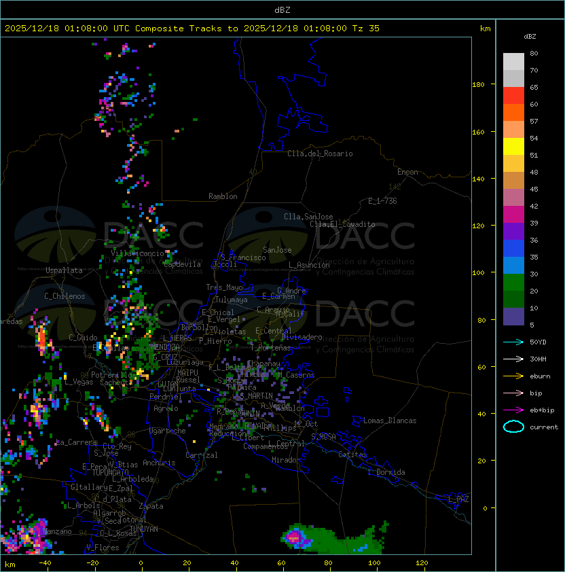Click the L_Dormida map label
Screen dimensions: 565x572
pyautogui.click(x=386, y=472)
